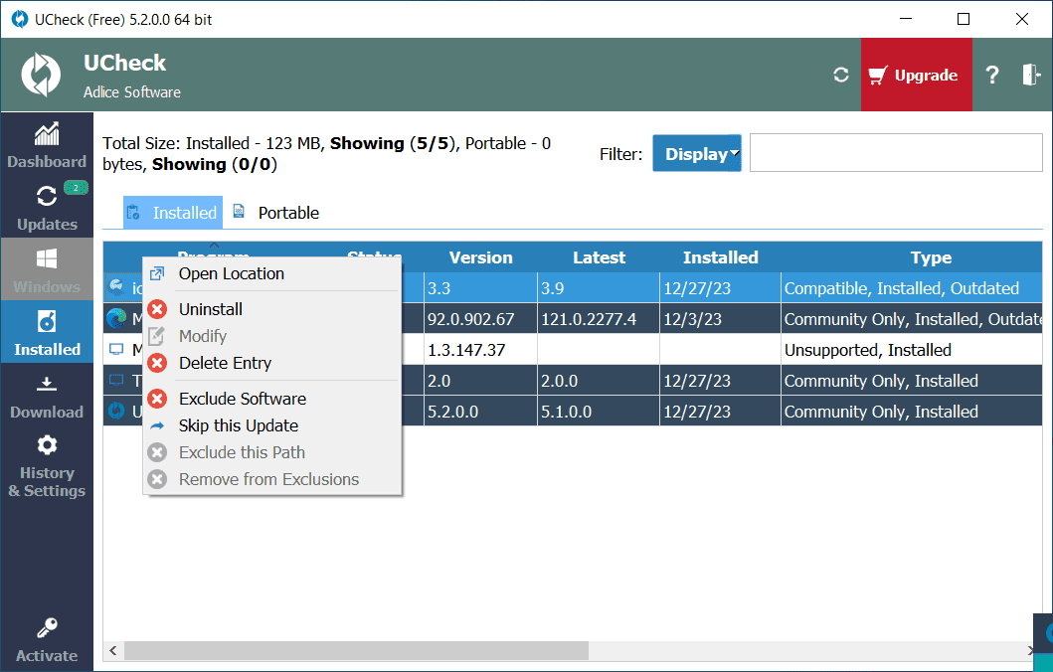Switch to the Installed tab
The width and height of the screenshot is (1053, 672).
pos(173,213)
